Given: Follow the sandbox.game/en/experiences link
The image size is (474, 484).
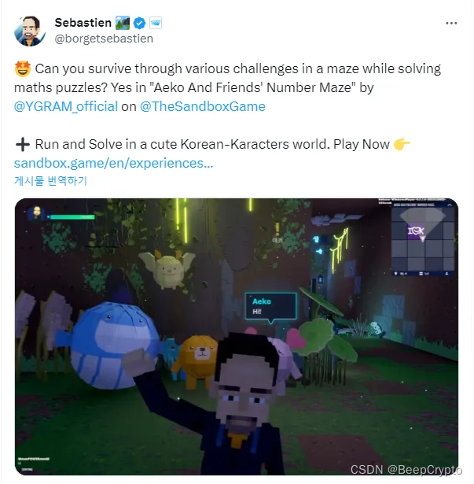Looking at the screenshot, I should pos(113,163).
